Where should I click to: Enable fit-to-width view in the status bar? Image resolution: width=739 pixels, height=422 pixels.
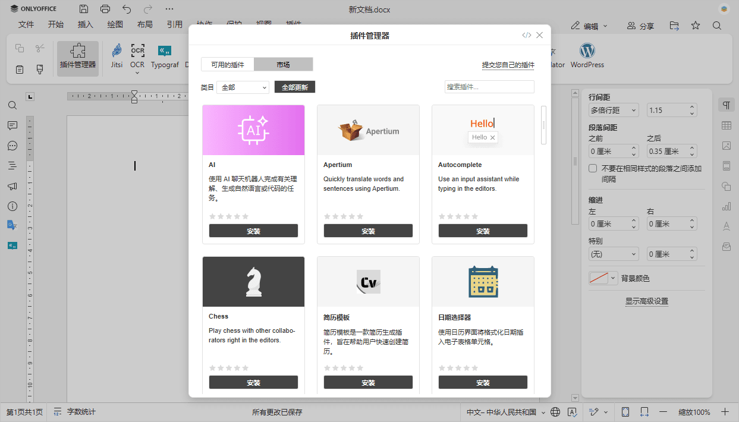(644, 411)
